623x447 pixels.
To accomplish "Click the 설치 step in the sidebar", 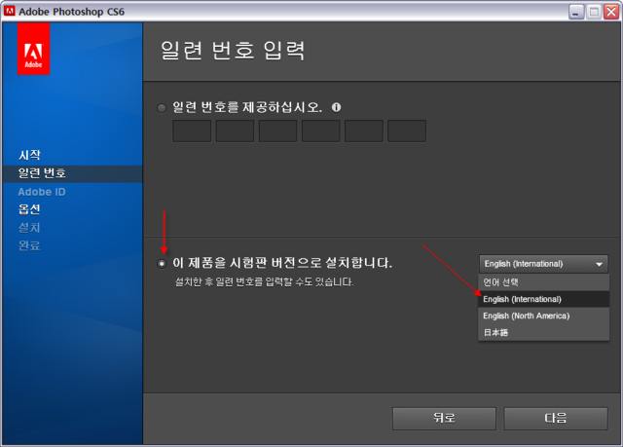I will tap(29, 228).
